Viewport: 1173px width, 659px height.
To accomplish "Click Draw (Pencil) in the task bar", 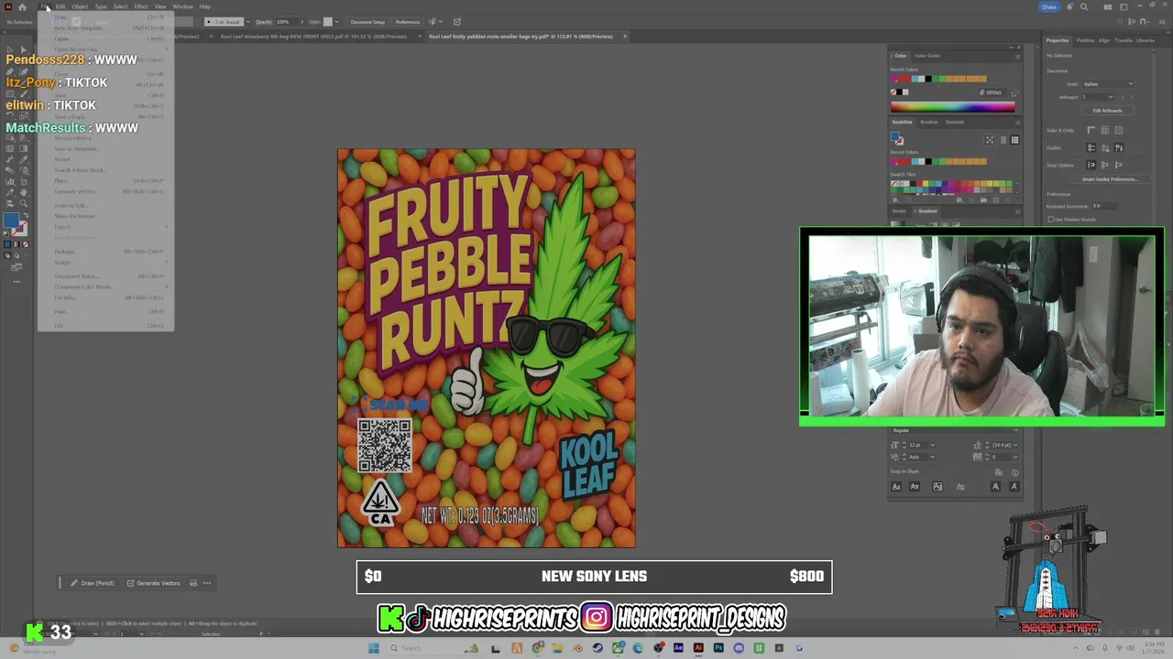I will tap(93, 583).
